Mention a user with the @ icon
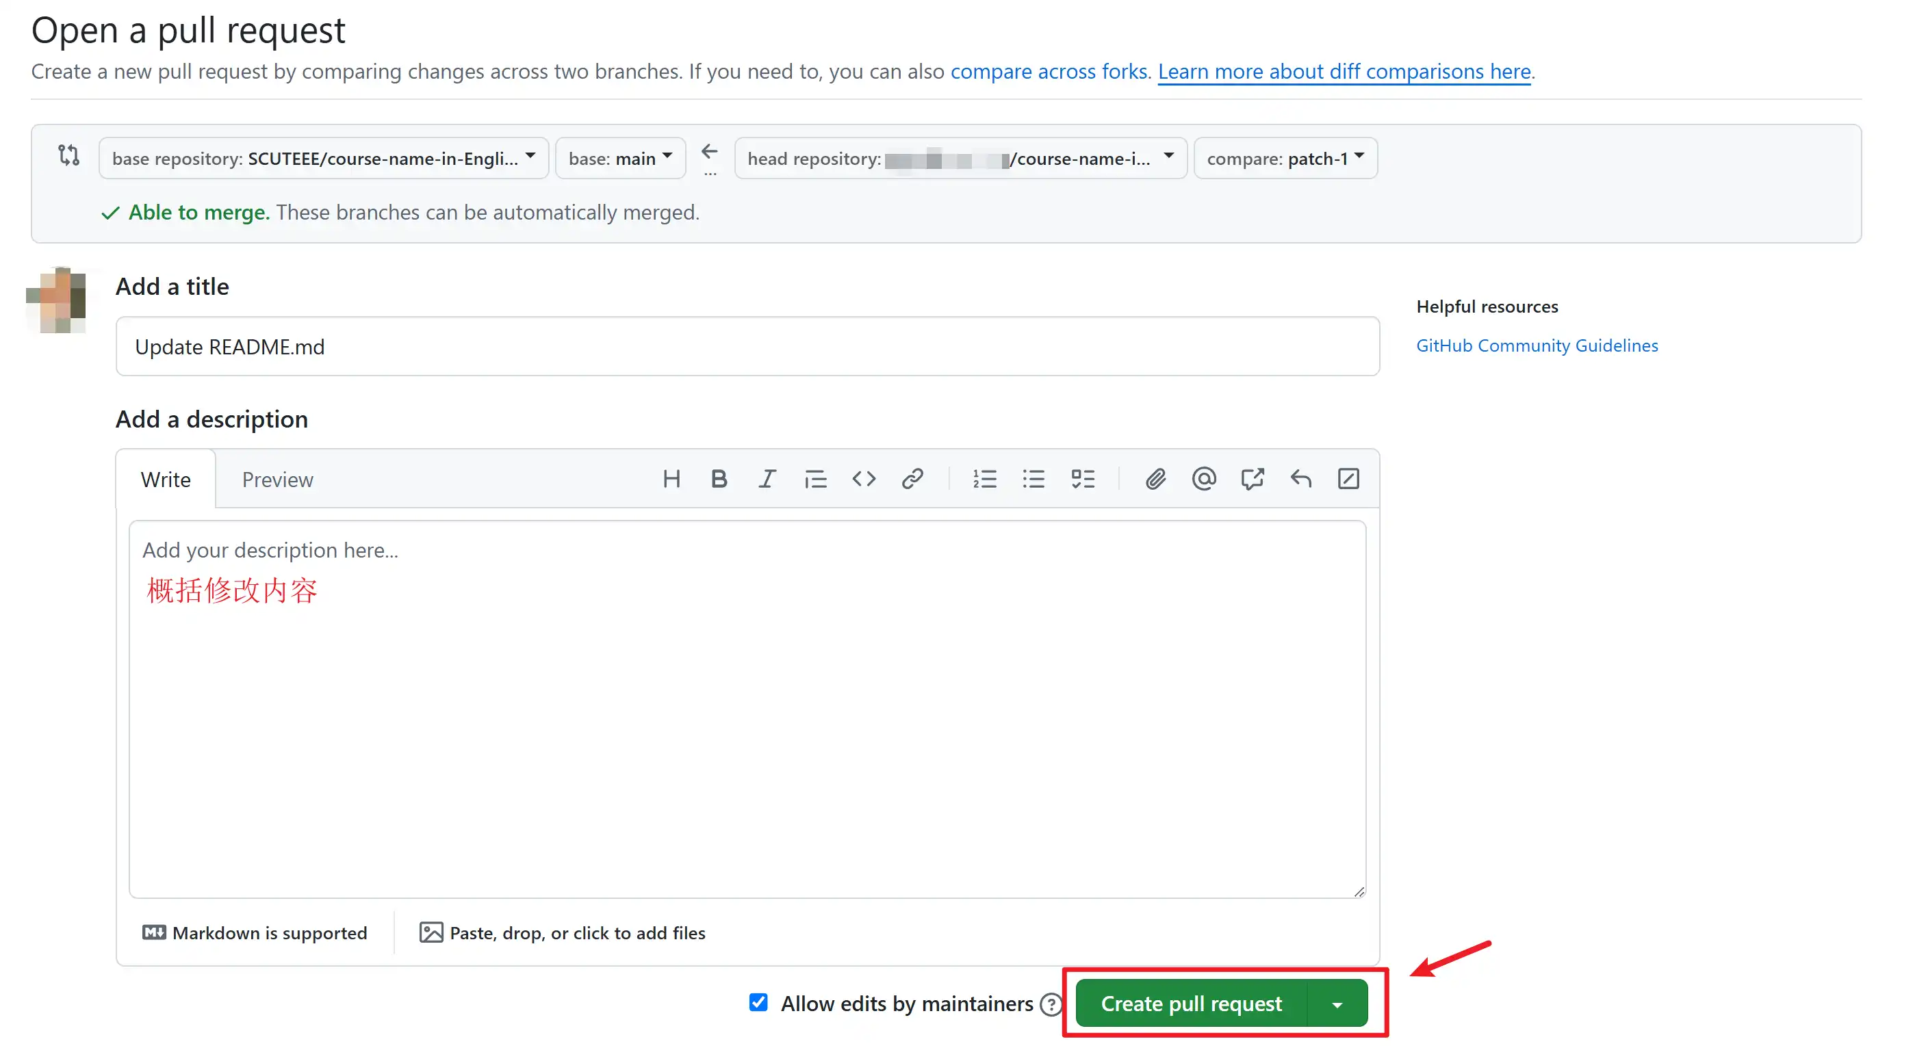Viewport: 1913px width, 1046px height. pyautogui.click(x=1204, y=479)
